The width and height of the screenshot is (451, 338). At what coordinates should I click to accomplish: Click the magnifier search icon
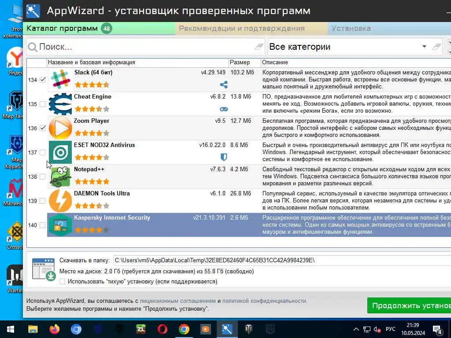coord(33,47)
